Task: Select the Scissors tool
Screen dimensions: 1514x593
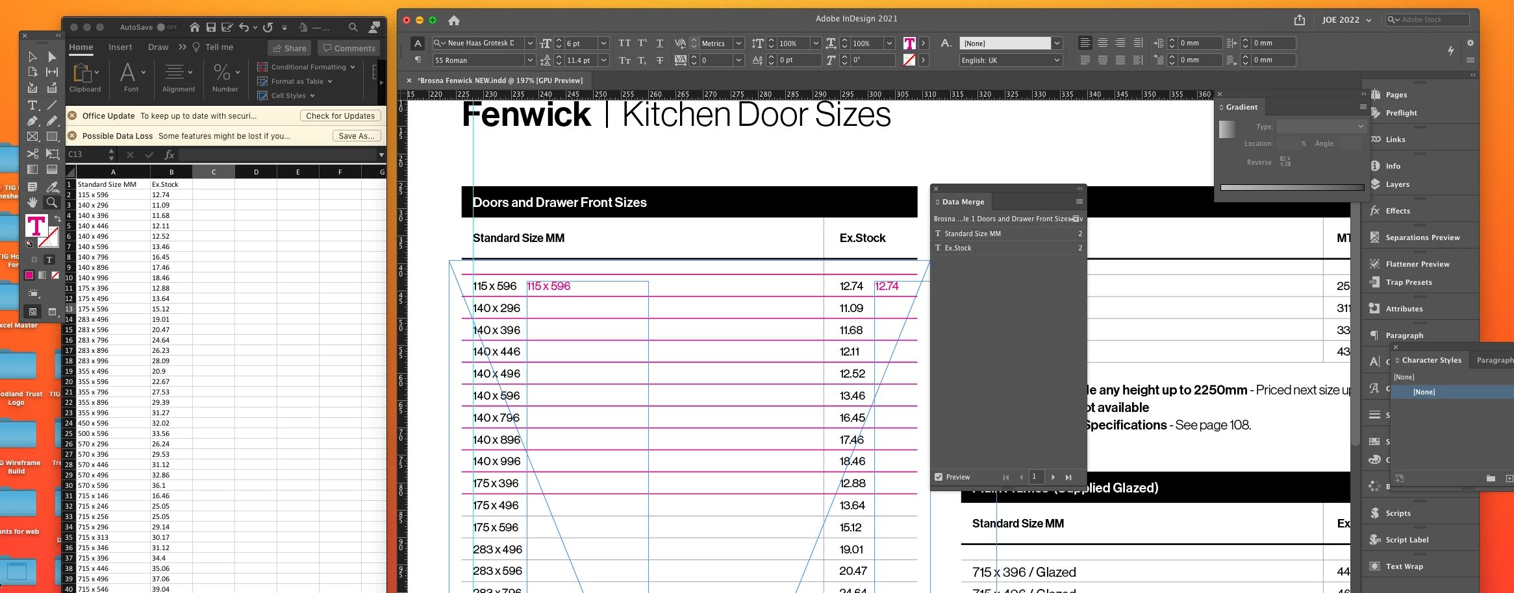Action: click(32, 153)
